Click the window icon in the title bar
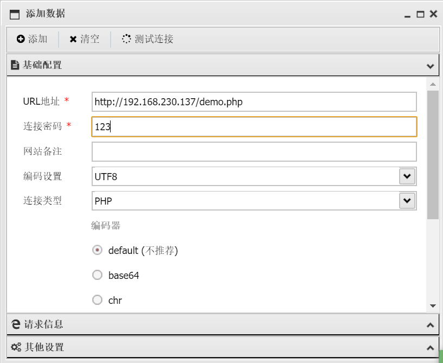 click(x=15, y=15)
